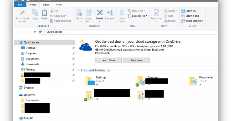This screenshot has width=231, height=121.
Task: Open Documents folder under OneDrive
Action: 33,101
